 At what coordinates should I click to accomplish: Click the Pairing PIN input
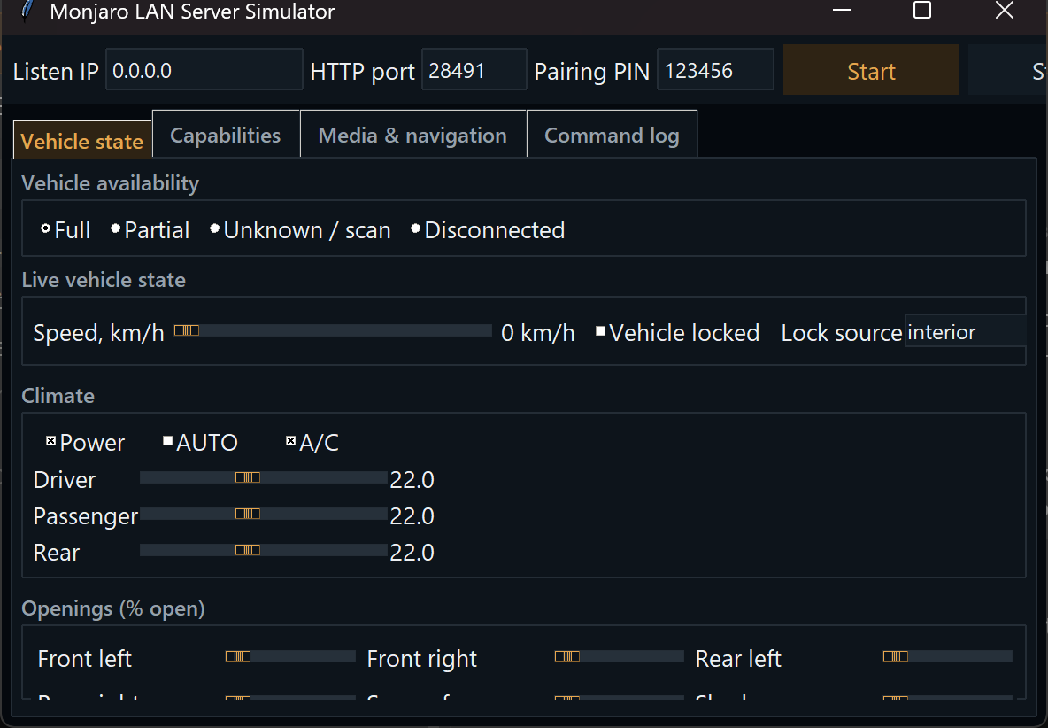click(x=715, y=70)
